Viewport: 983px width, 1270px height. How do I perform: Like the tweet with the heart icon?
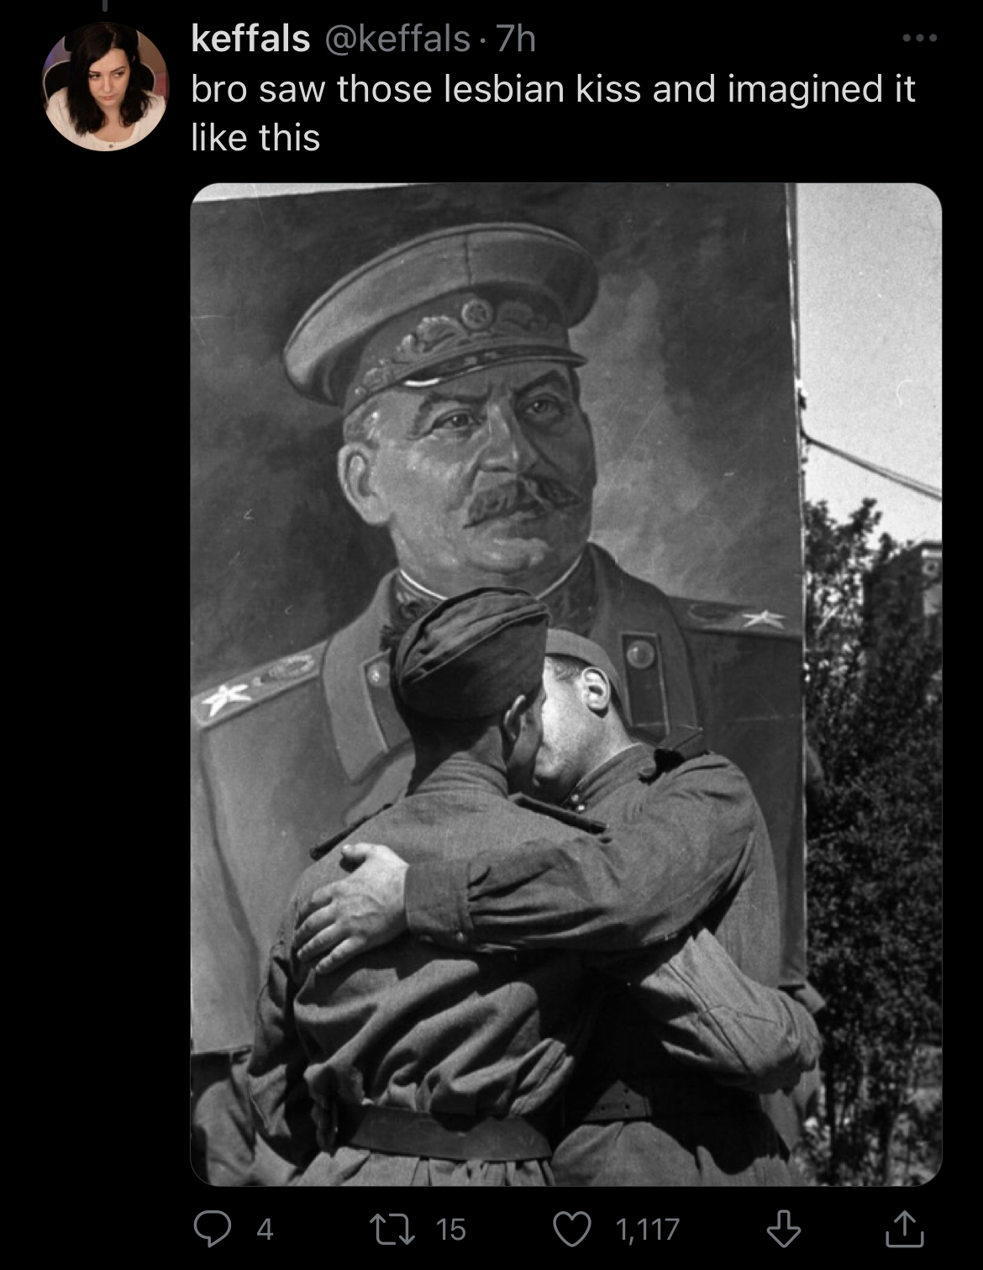[x=572, y=1229]
